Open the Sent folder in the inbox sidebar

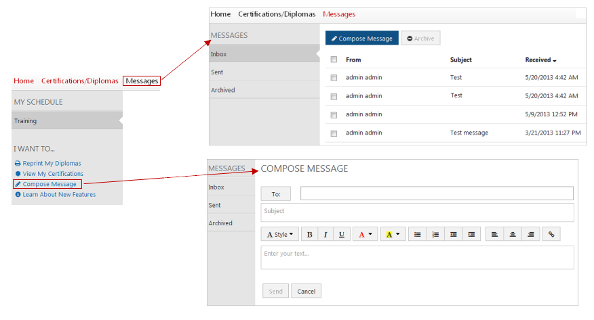[217, 72]
